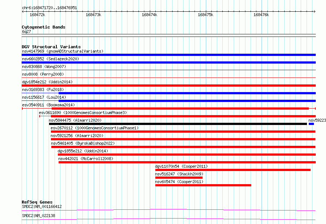Viewport: 326px width, 224px height.
Task: Open dgv1855e212 (Uddin2014) label
Action: [x=83, y=151]
